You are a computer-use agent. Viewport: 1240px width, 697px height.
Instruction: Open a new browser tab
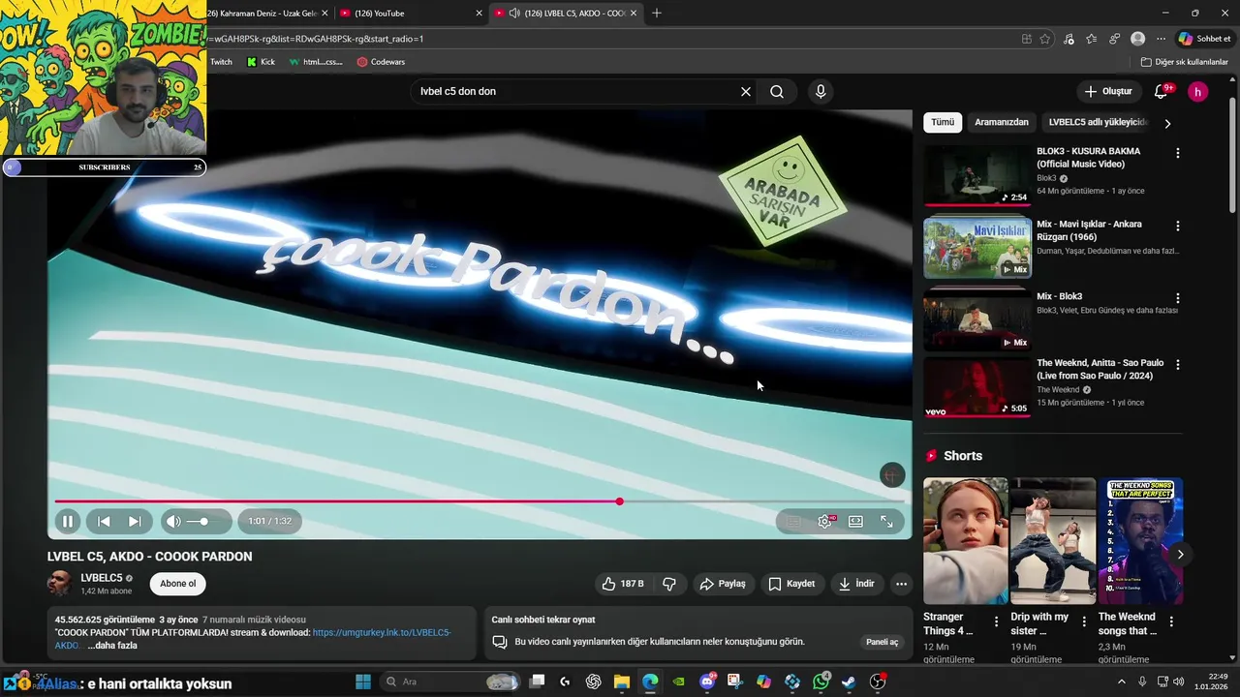(x=657, y=13)
